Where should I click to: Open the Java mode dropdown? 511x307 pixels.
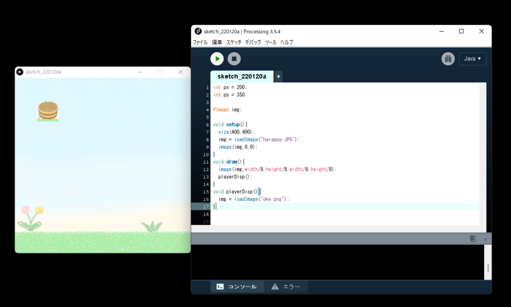473,59
